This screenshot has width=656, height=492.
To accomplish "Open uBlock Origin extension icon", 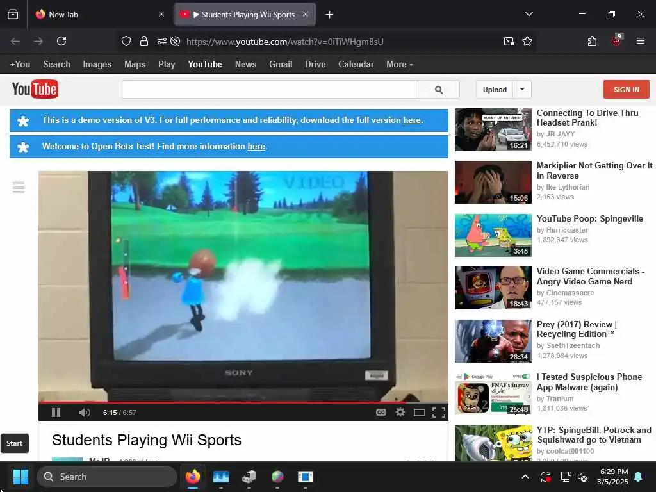I will coord(617,40).
